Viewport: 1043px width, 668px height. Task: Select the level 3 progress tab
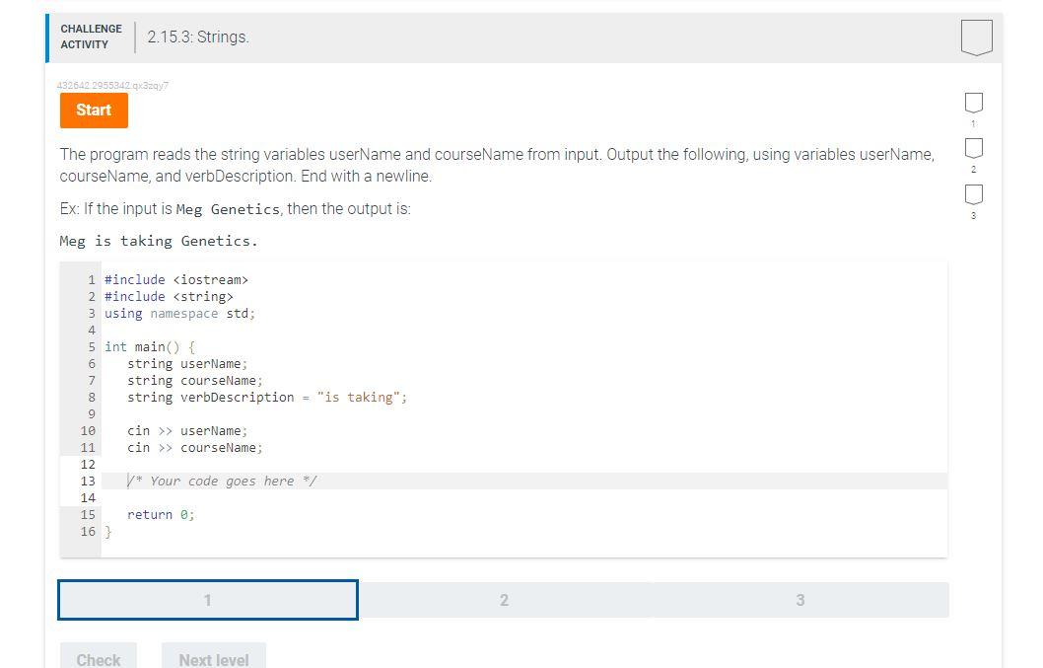pyautogui.click(x=800, y=599)
